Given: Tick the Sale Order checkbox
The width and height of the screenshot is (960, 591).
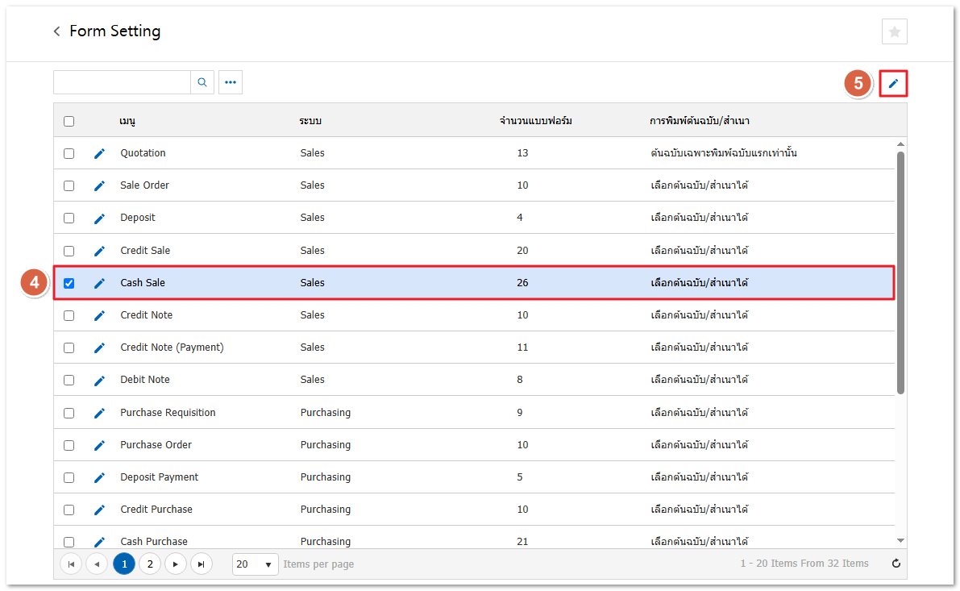Looking at the screenshot, I should coord(69,185).
